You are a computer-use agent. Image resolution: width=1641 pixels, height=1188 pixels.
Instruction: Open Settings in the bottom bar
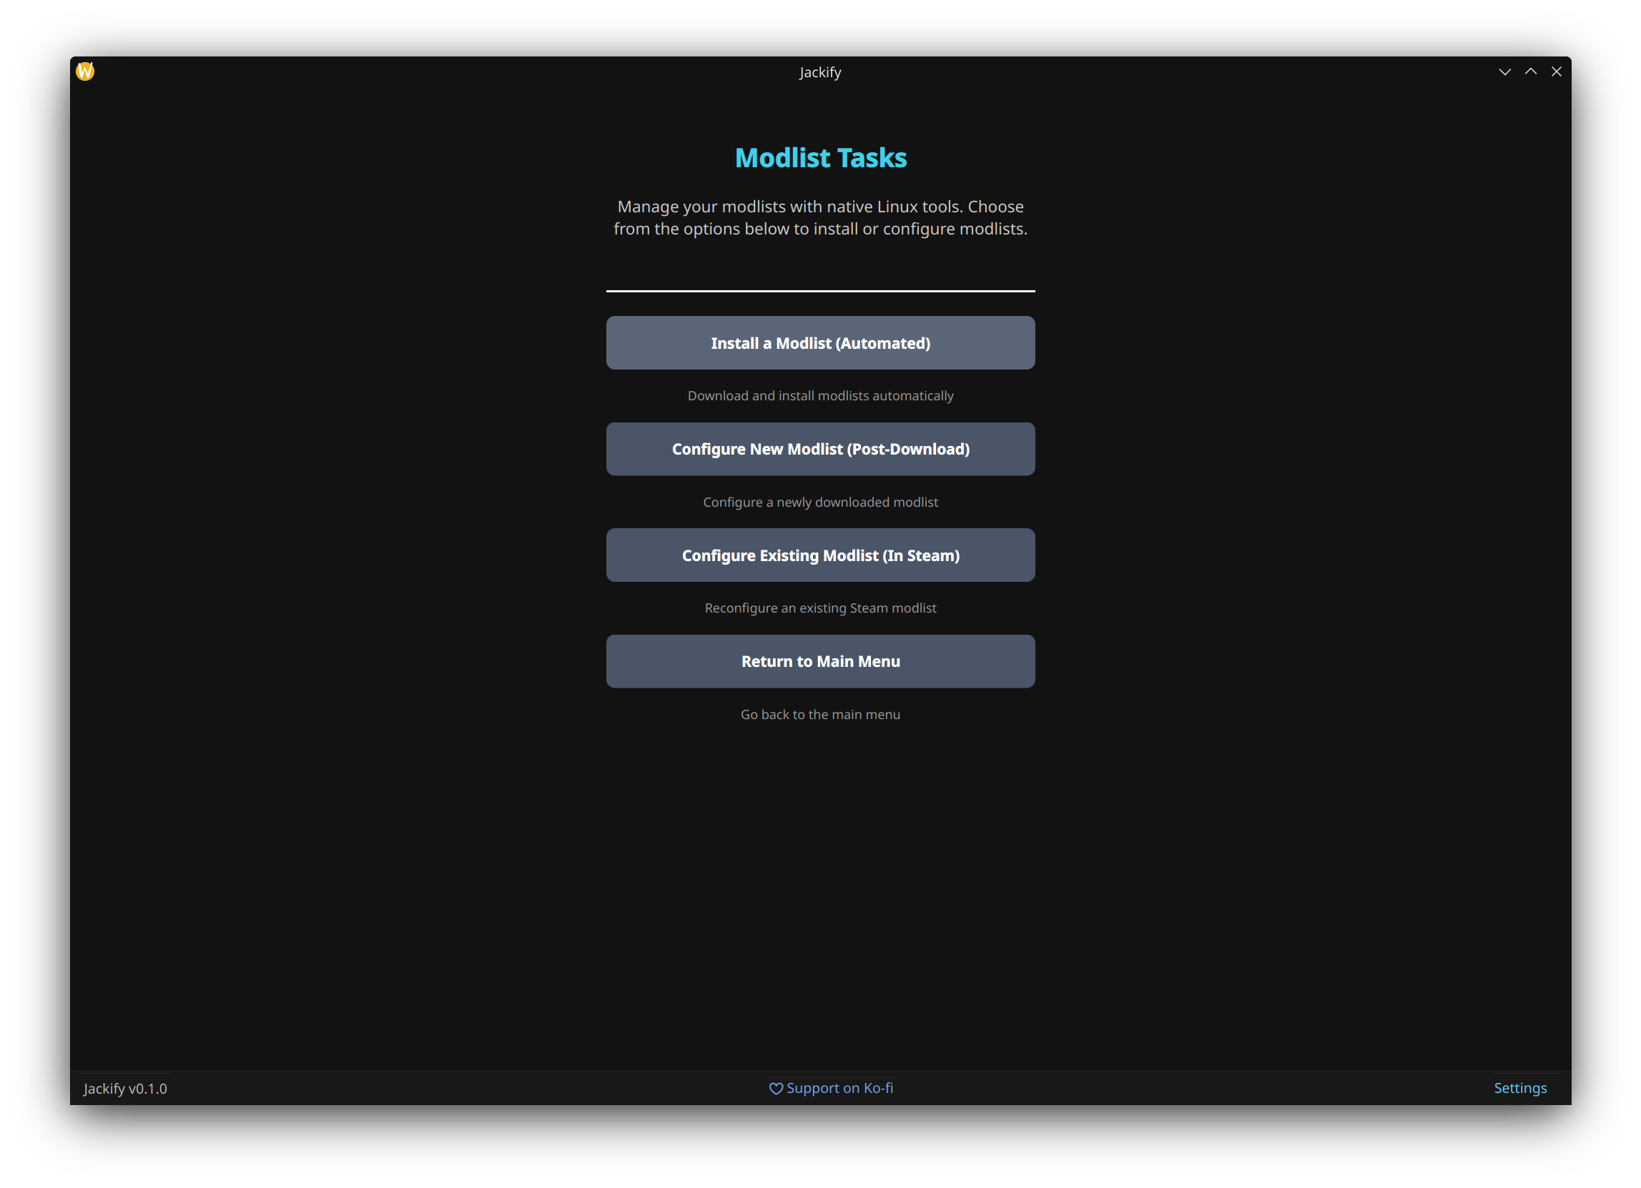point(1520,1088)
